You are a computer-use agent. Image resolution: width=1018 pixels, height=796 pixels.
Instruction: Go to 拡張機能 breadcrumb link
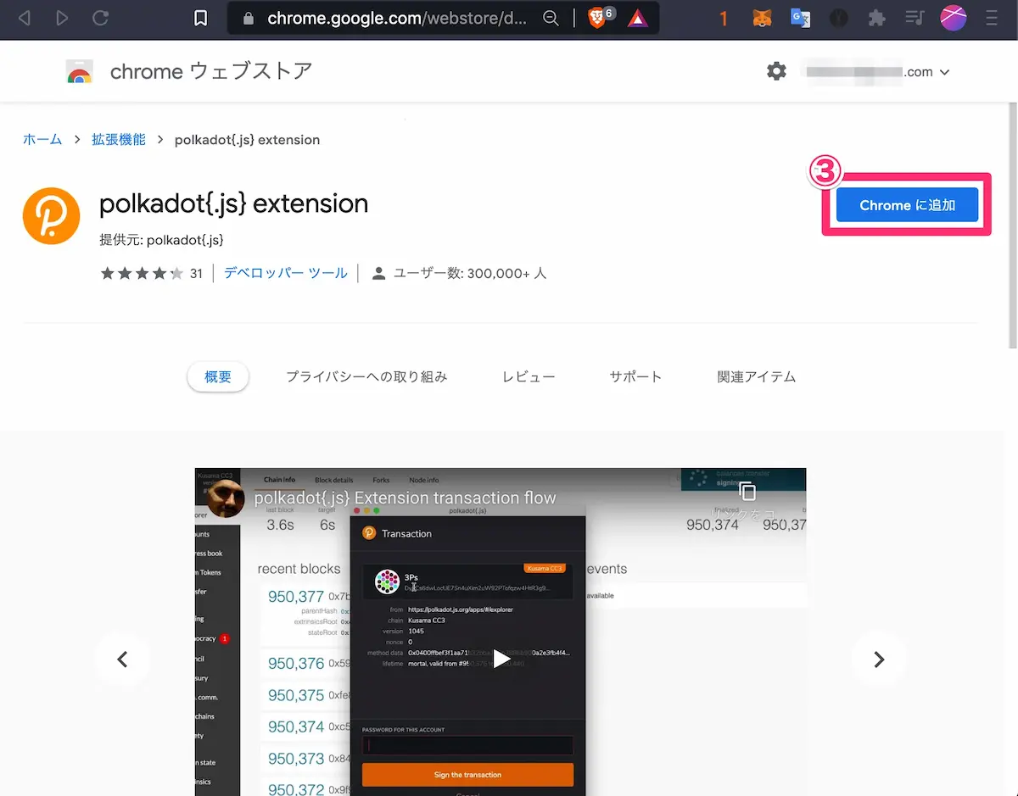click(119, 140)
